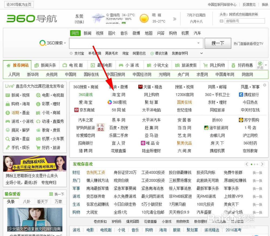Click the 电视剧 TV icon
This screenshot has height=236, width=270.
[65, 65]
